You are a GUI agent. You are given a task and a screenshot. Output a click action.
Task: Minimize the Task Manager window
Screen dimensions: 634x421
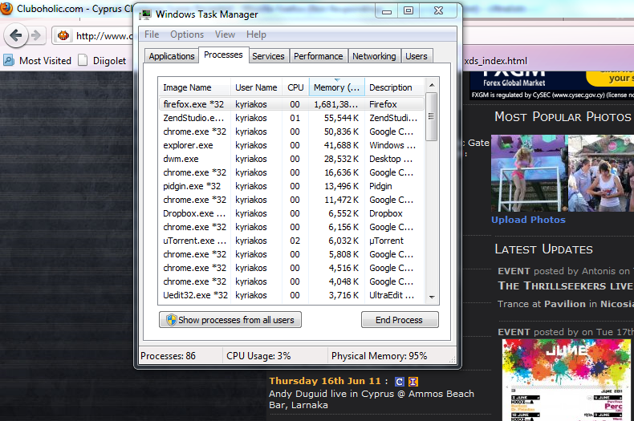pyautogui.click(x=387, y=11)
